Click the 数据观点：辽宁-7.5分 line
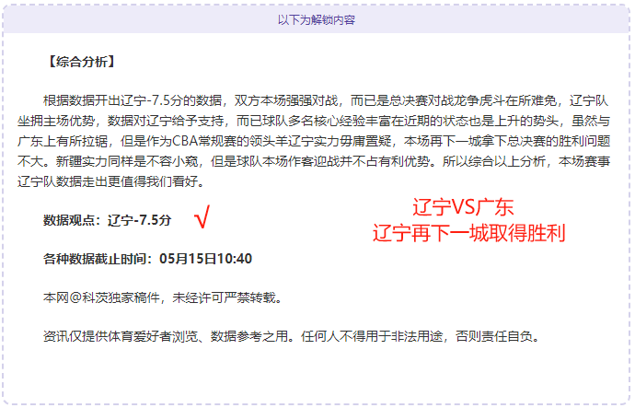This screenshot has height=408, width=635. [108, 220]
